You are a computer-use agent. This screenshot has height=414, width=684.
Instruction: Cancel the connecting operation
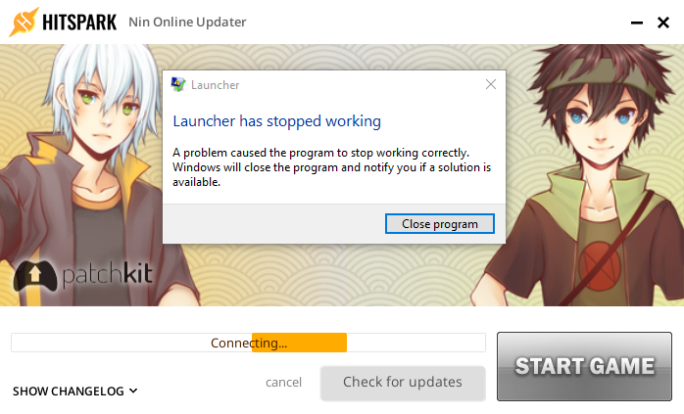[283, 382]
